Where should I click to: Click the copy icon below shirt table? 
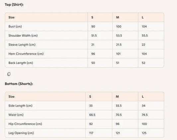(x=9, y=74)
